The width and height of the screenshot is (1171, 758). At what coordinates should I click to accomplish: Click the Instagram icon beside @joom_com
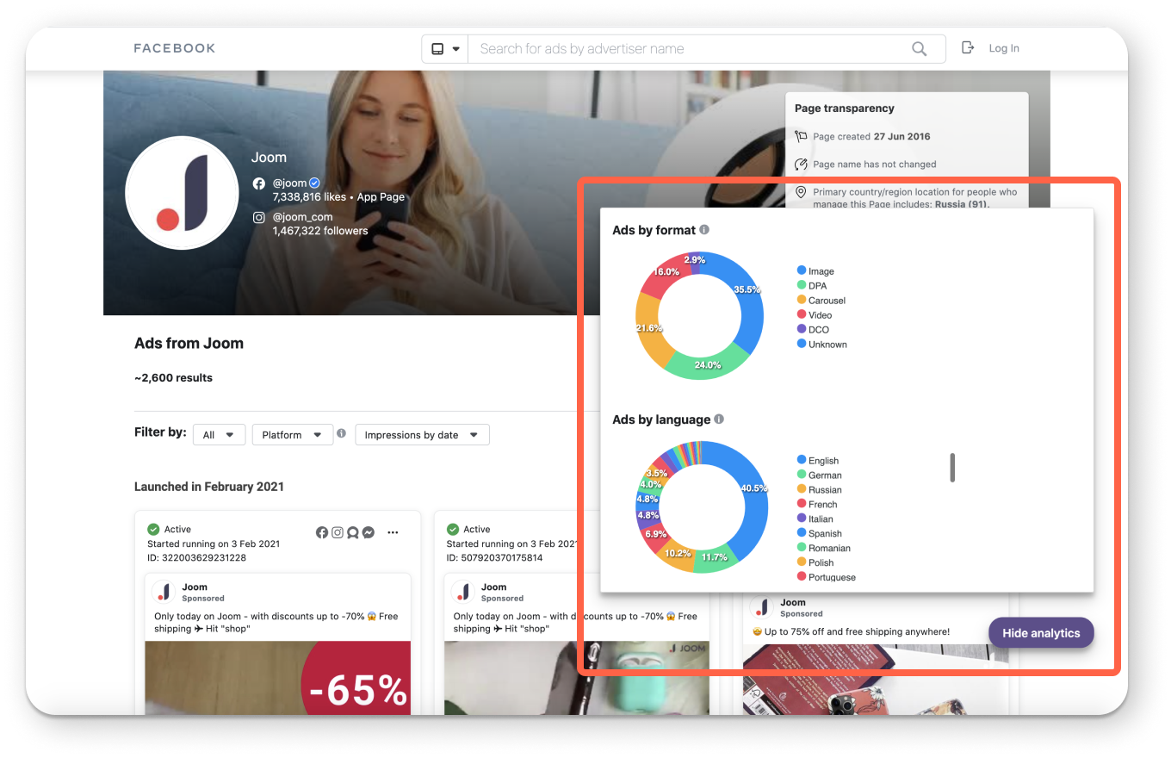pyautogui.click(x=258, y=218)
